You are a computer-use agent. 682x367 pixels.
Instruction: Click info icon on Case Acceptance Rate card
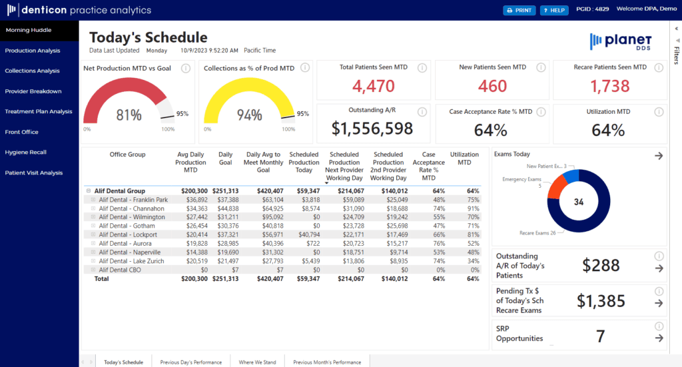click(541, 112)
